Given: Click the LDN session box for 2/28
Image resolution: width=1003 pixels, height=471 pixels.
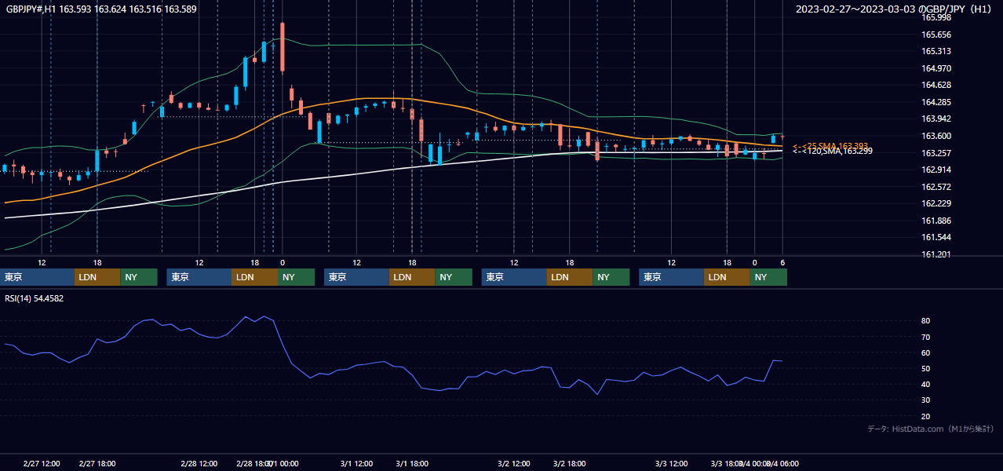Looking at the screenshot, I should [254, 277].
